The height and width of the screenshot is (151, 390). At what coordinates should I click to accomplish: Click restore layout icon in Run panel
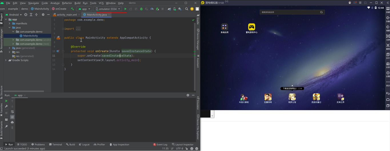click(7, 120)
